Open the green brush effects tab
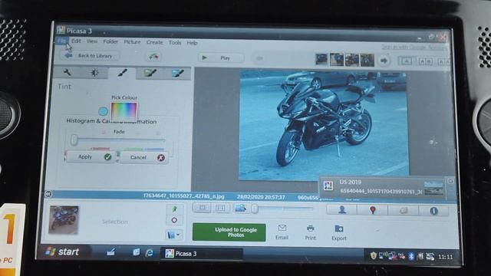 [x=150, y=74]
